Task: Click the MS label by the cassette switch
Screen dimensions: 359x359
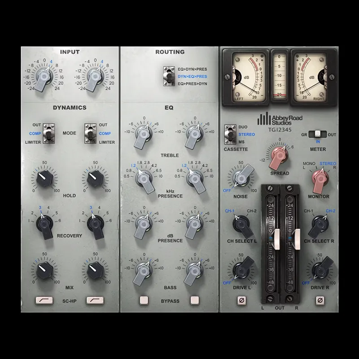Action: [x=241, y=142]
